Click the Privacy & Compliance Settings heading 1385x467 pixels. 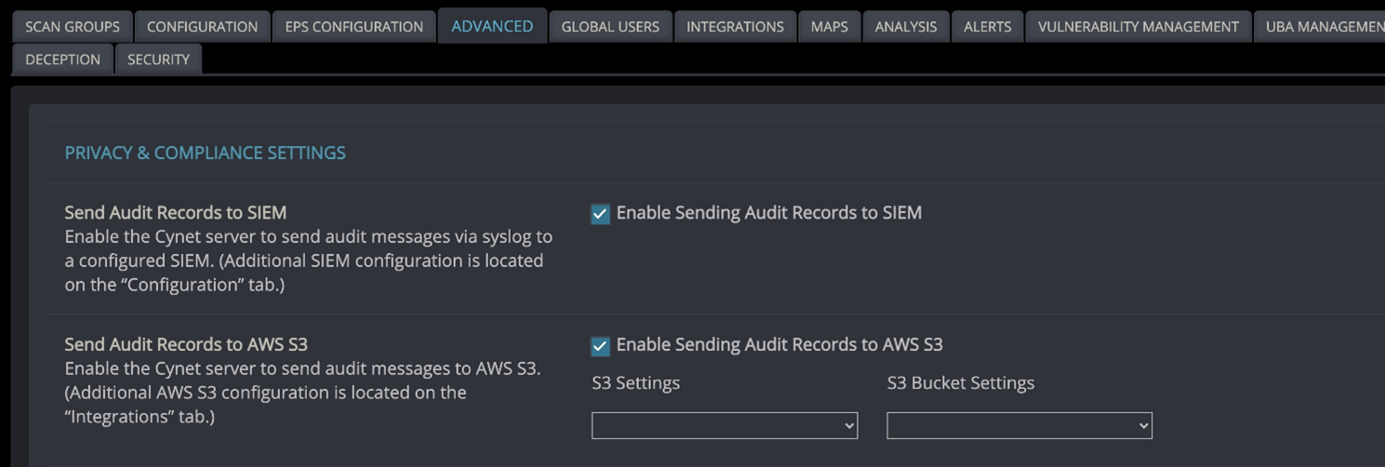coord(205,153)
